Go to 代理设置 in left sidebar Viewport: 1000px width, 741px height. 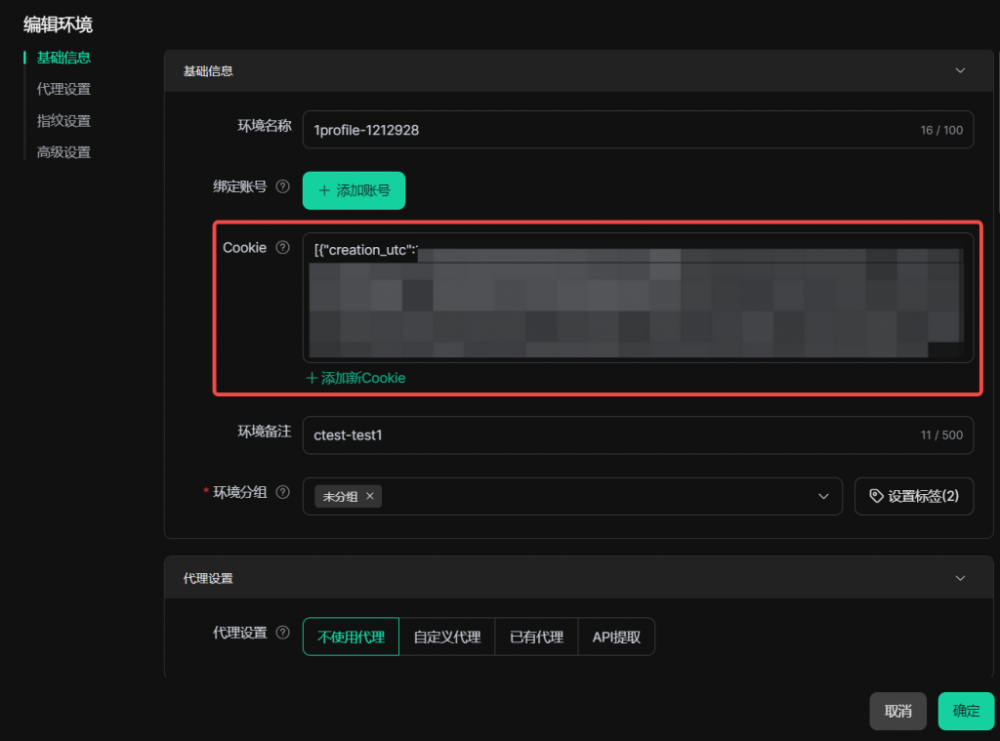click(x=63, y=89)
